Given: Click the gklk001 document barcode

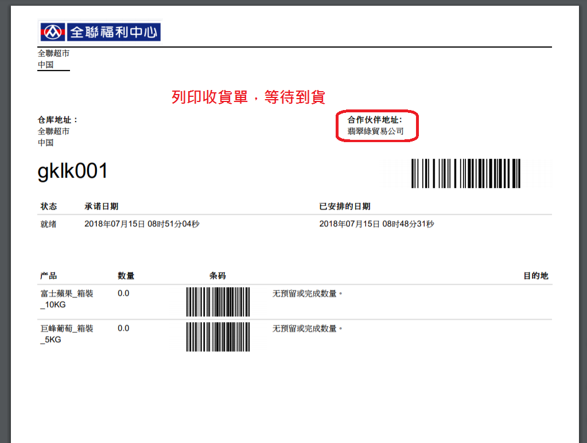Looking at the screenshot, I should point(466,173).
